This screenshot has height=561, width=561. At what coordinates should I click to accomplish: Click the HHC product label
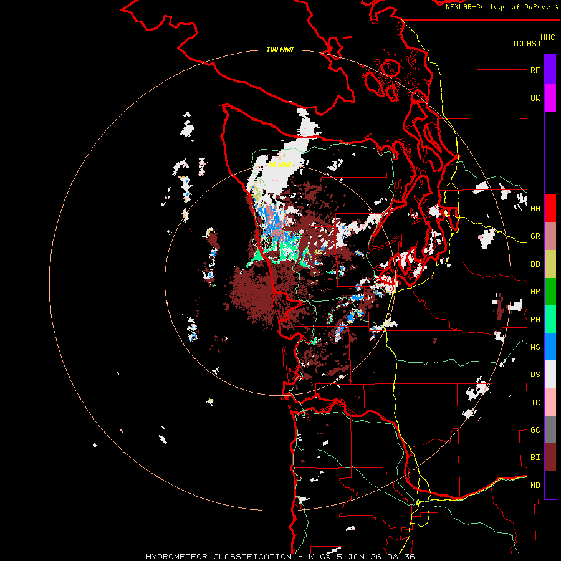point(547,37)
